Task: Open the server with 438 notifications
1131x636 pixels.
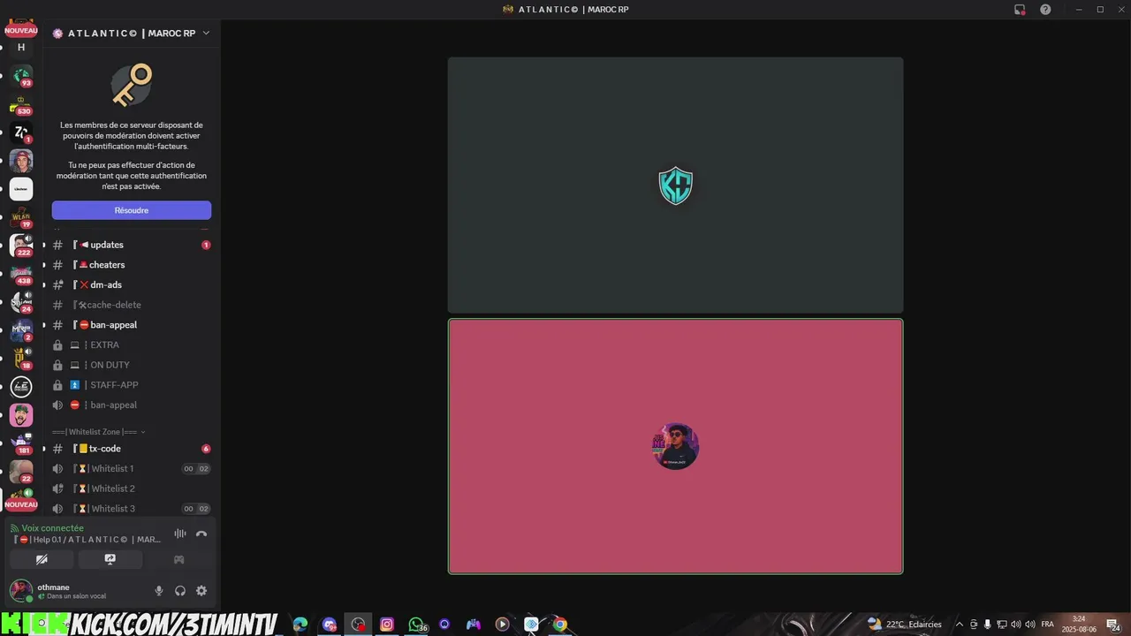Action: [21, 274]
